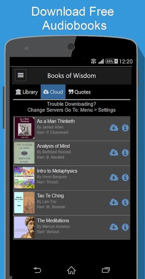Screen dimensions: 145x279
Task: Download Tao Te Ching audiobook
Action: [114, 202]
